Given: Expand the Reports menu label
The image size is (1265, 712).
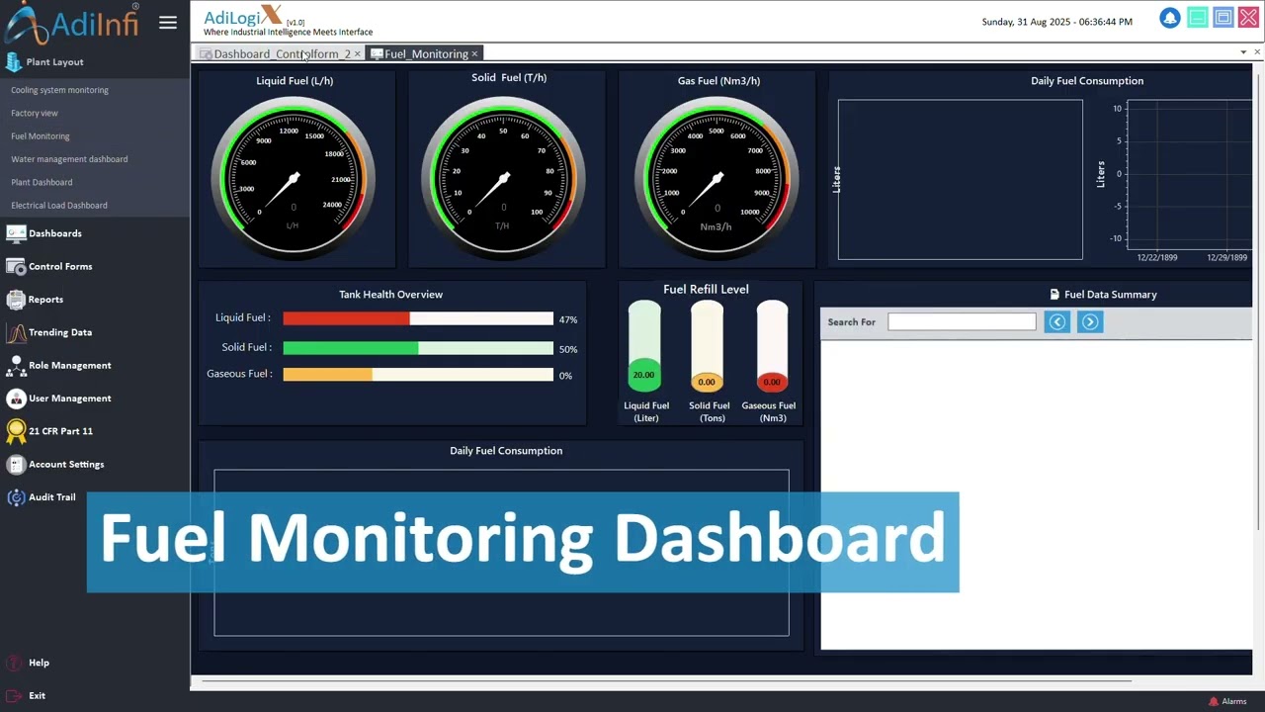Looking at the screenshot, I should (x=45, y=300).
